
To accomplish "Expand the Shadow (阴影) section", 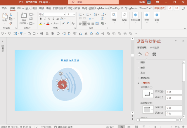I will click(142, 62).
